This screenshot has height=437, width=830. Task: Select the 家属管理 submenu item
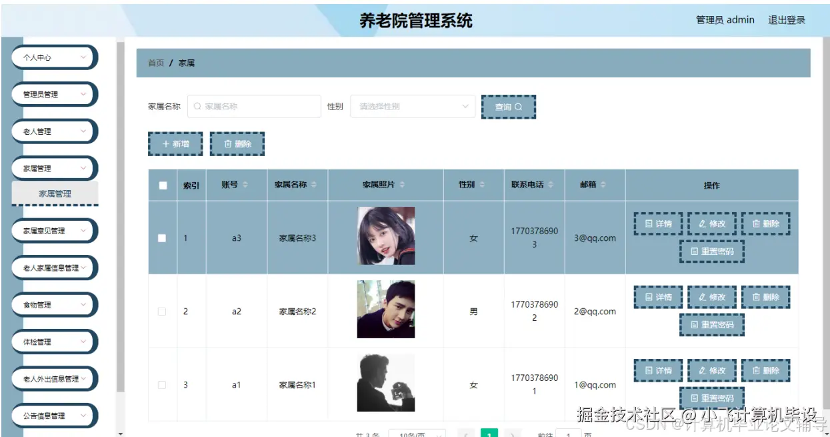click(55, 193)
